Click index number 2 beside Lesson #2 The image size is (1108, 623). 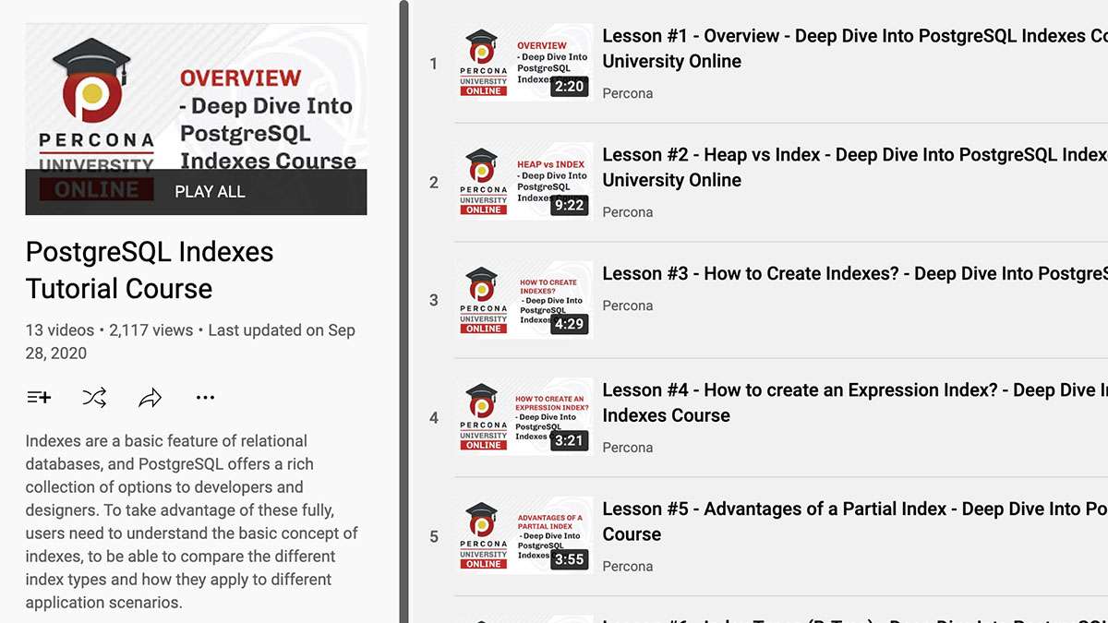click(434, 183)
